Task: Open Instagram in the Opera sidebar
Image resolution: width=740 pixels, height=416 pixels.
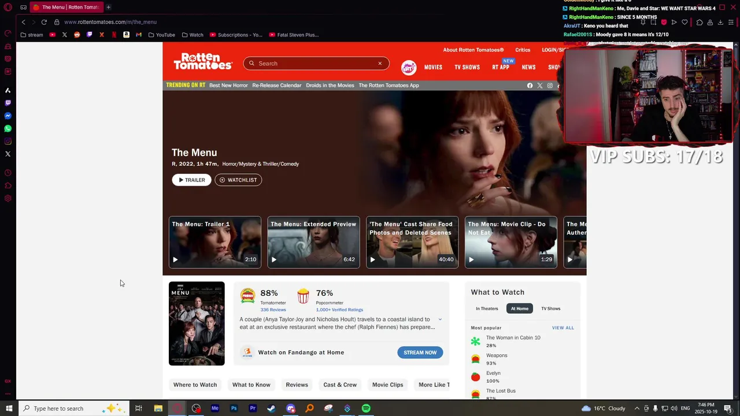Action: pyautogui.click(x=8, y=141)
